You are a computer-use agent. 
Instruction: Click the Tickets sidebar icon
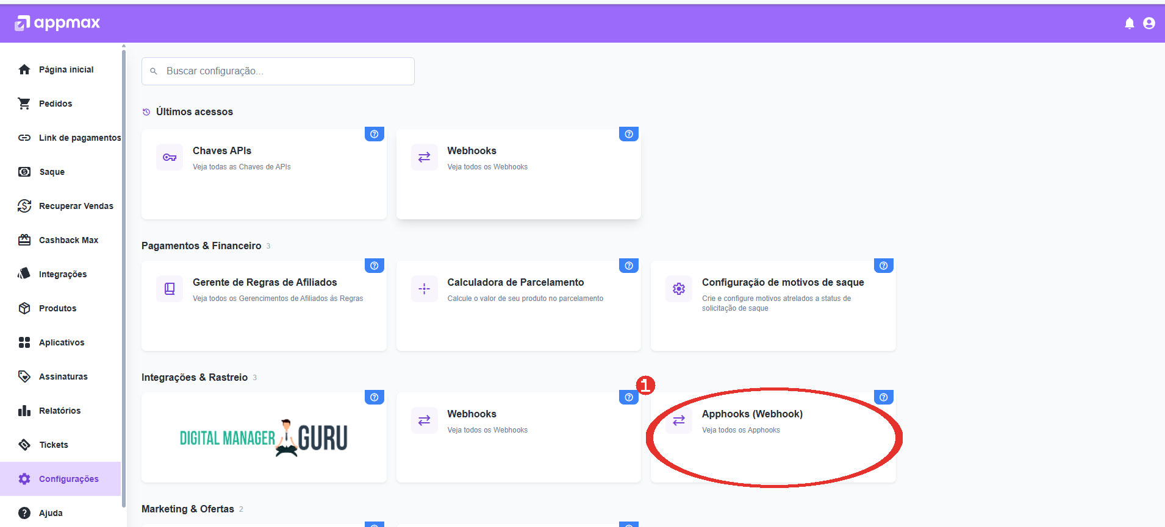(24, 445)
